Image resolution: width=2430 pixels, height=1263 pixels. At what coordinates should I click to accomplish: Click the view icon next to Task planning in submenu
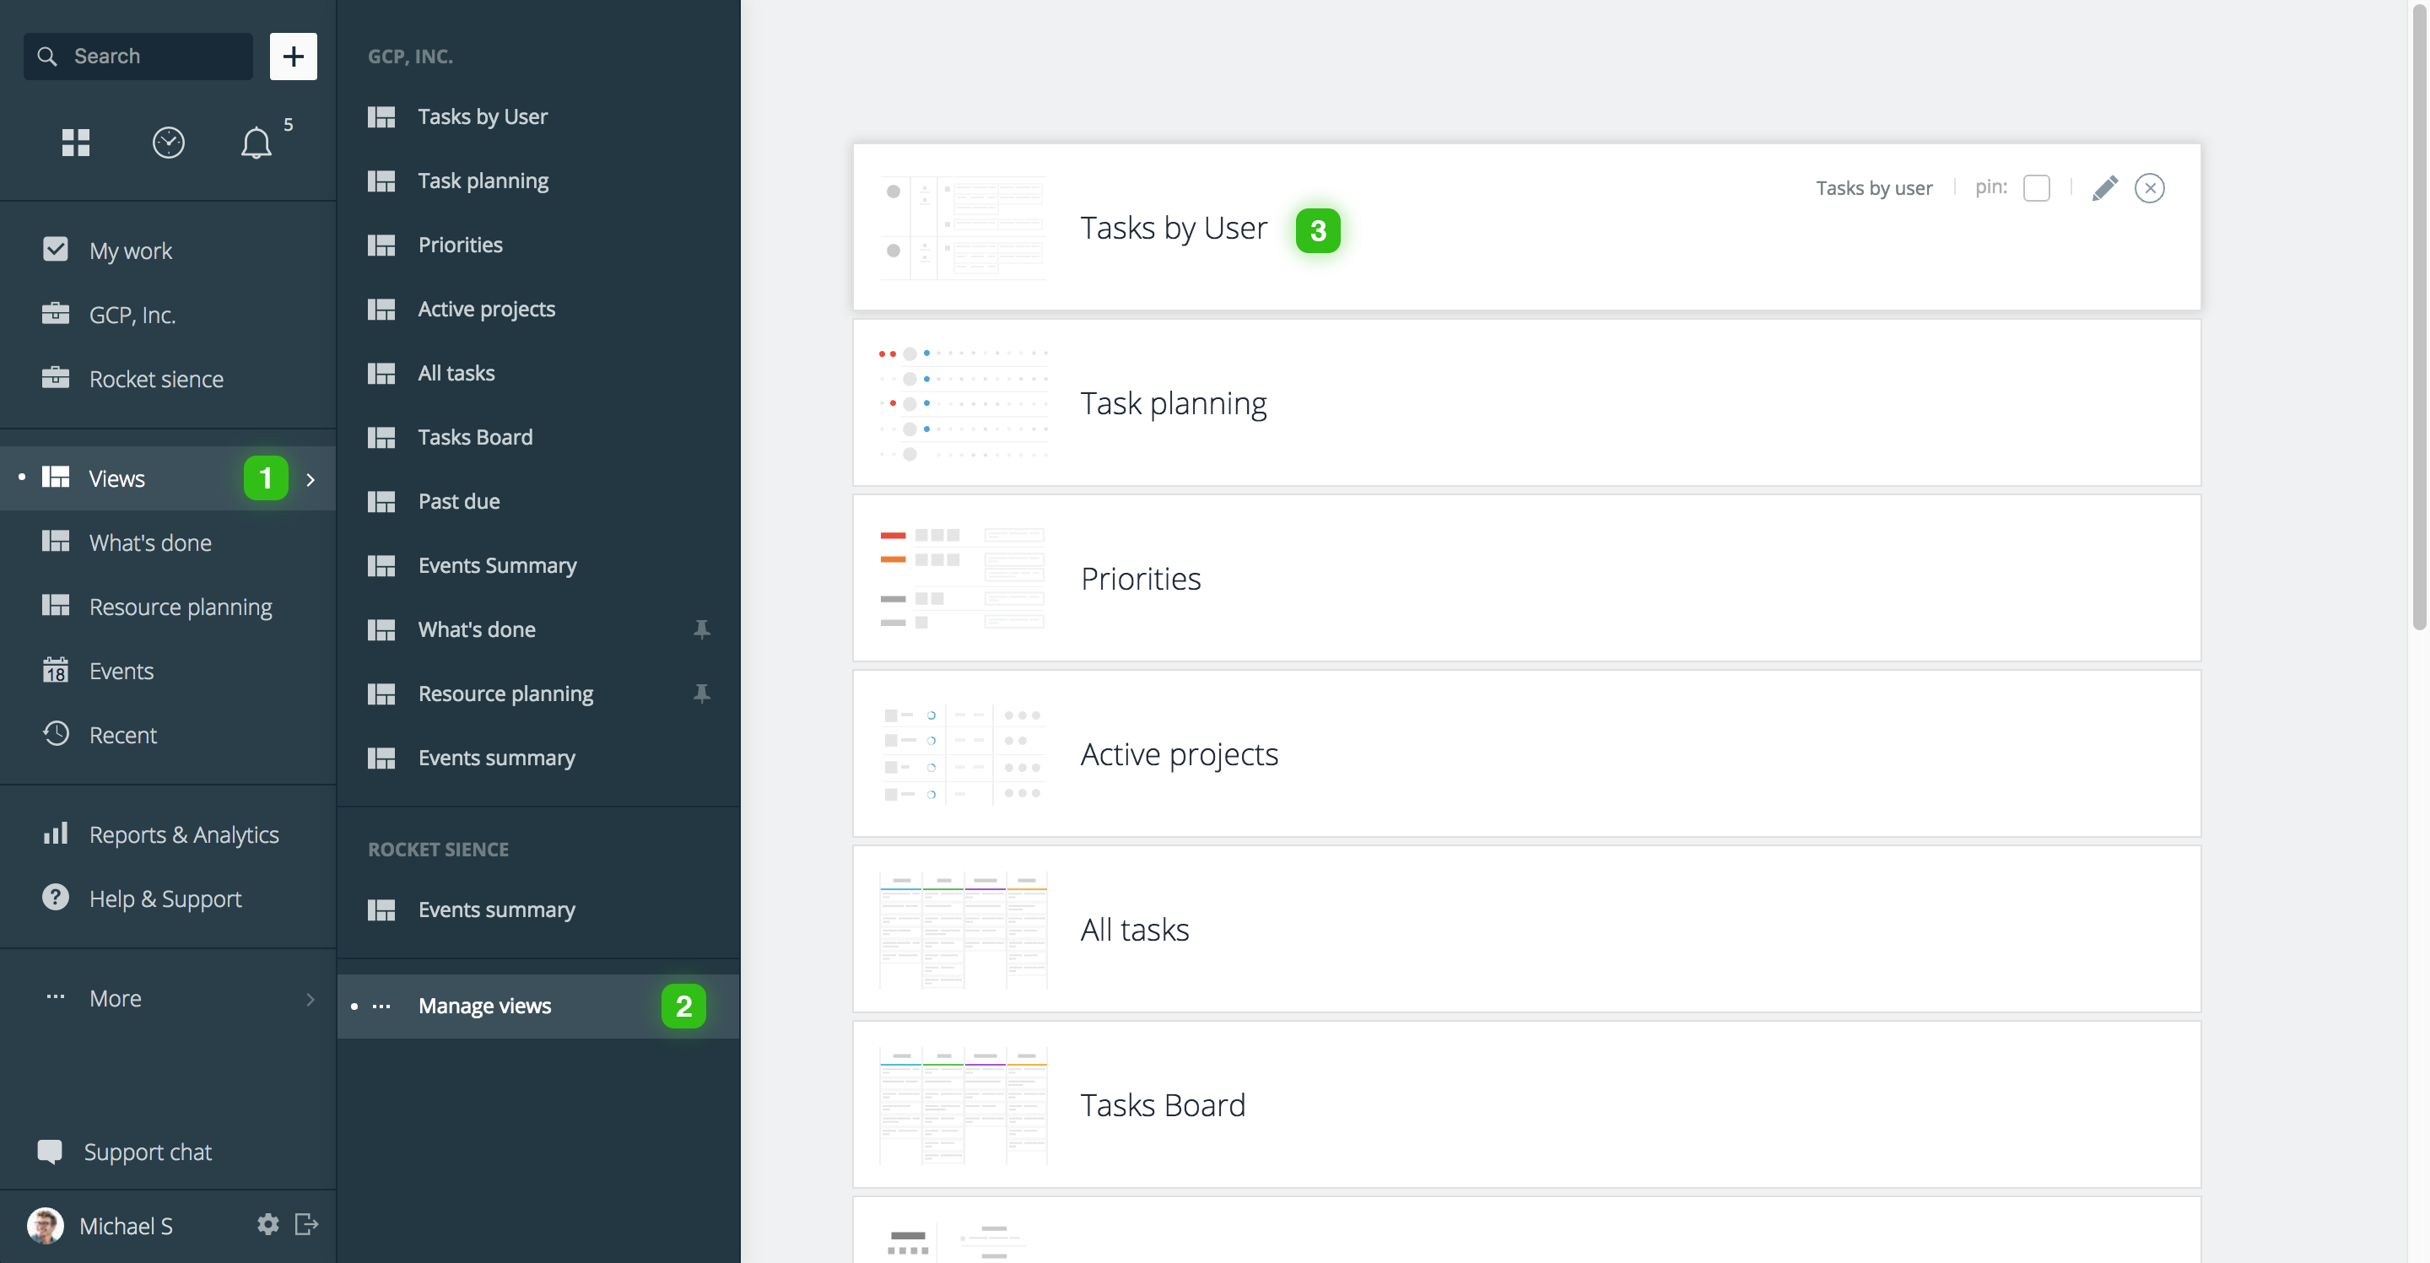coord(381,181)
